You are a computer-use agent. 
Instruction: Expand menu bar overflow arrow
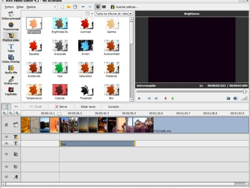(x=55, y=7)
